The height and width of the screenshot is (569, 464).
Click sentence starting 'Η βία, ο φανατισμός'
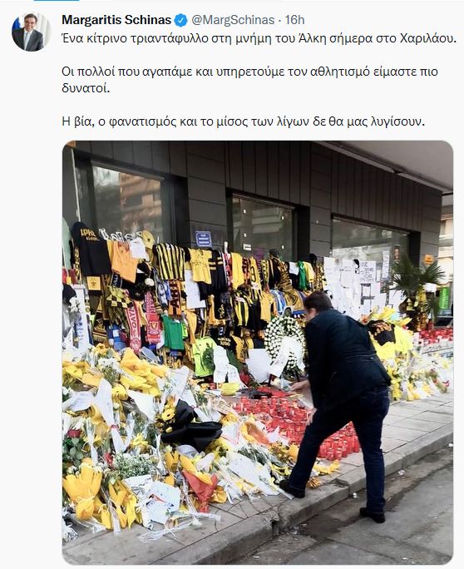(x=243, y=121)
